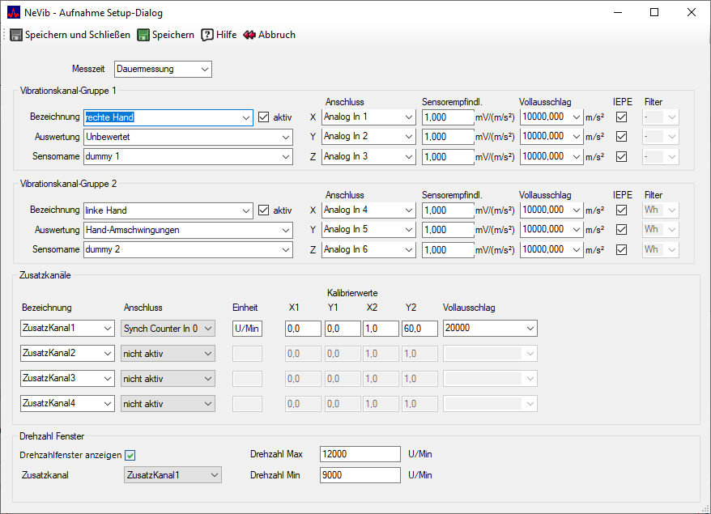Click the NeVib app icon in title bar

13,12
